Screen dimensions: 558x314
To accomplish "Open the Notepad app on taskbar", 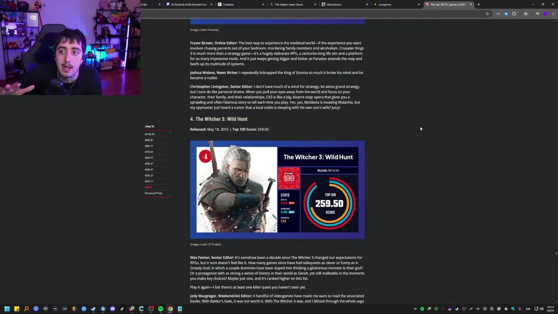I will pos(180,309).
